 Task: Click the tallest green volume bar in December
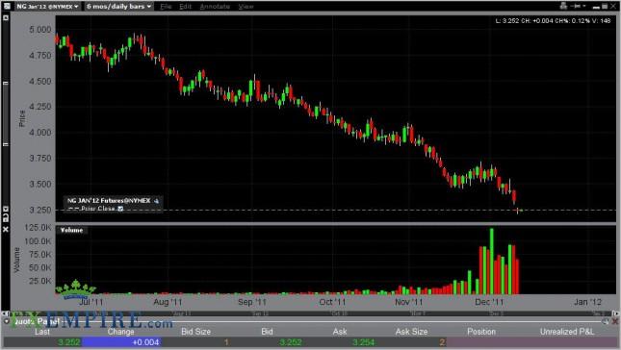(492, 261)
